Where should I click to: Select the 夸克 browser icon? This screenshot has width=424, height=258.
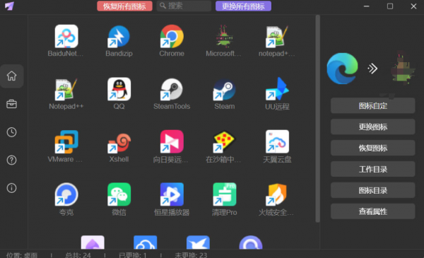click(66, 194)
